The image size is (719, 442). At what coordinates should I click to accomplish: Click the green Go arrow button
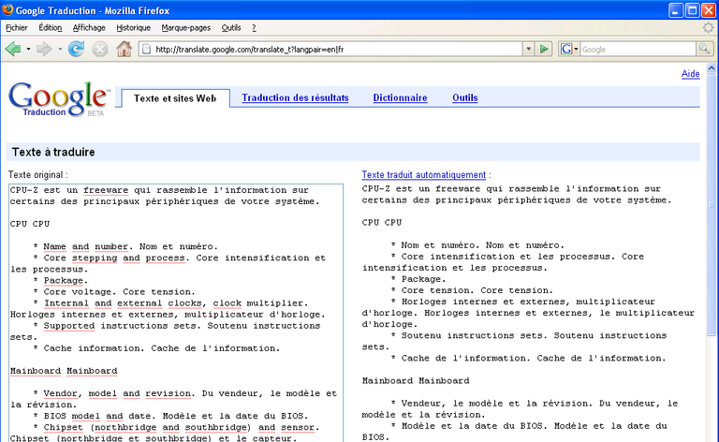[x=544, y=49]
